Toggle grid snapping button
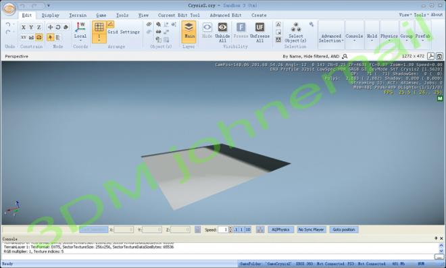Screen dimensions: 446x268 pos(99,27)
